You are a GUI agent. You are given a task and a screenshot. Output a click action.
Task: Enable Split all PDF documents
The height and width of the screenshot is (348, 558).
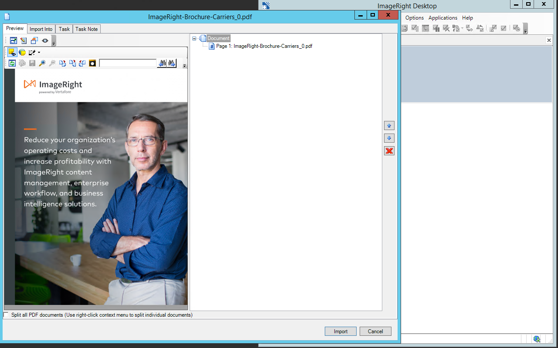coord(6,315)
